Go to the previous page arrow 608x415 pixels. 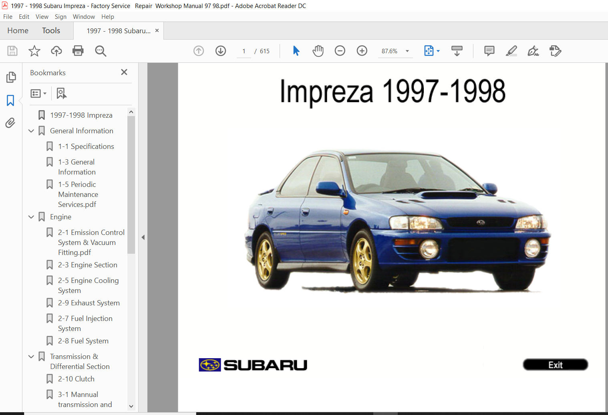tap(199, 51)
